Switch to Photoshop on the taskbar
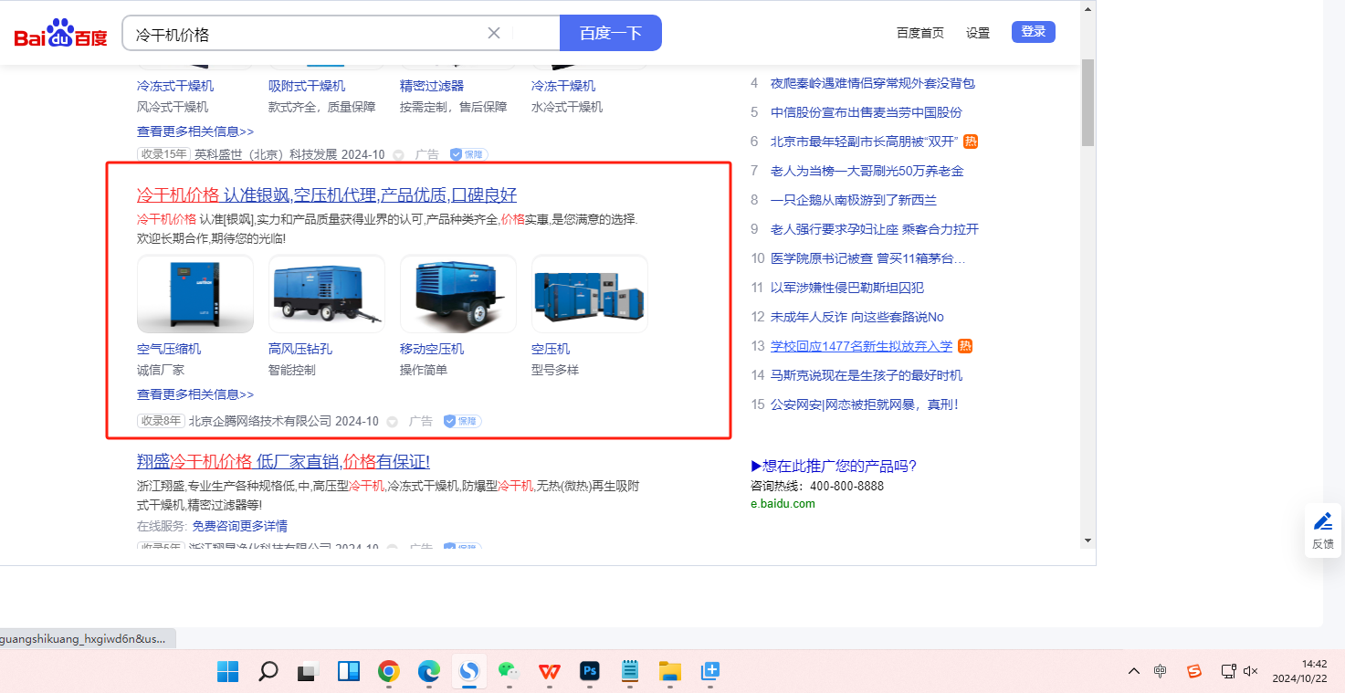This screenshot has height=693, width=1345. pos(590,672)
